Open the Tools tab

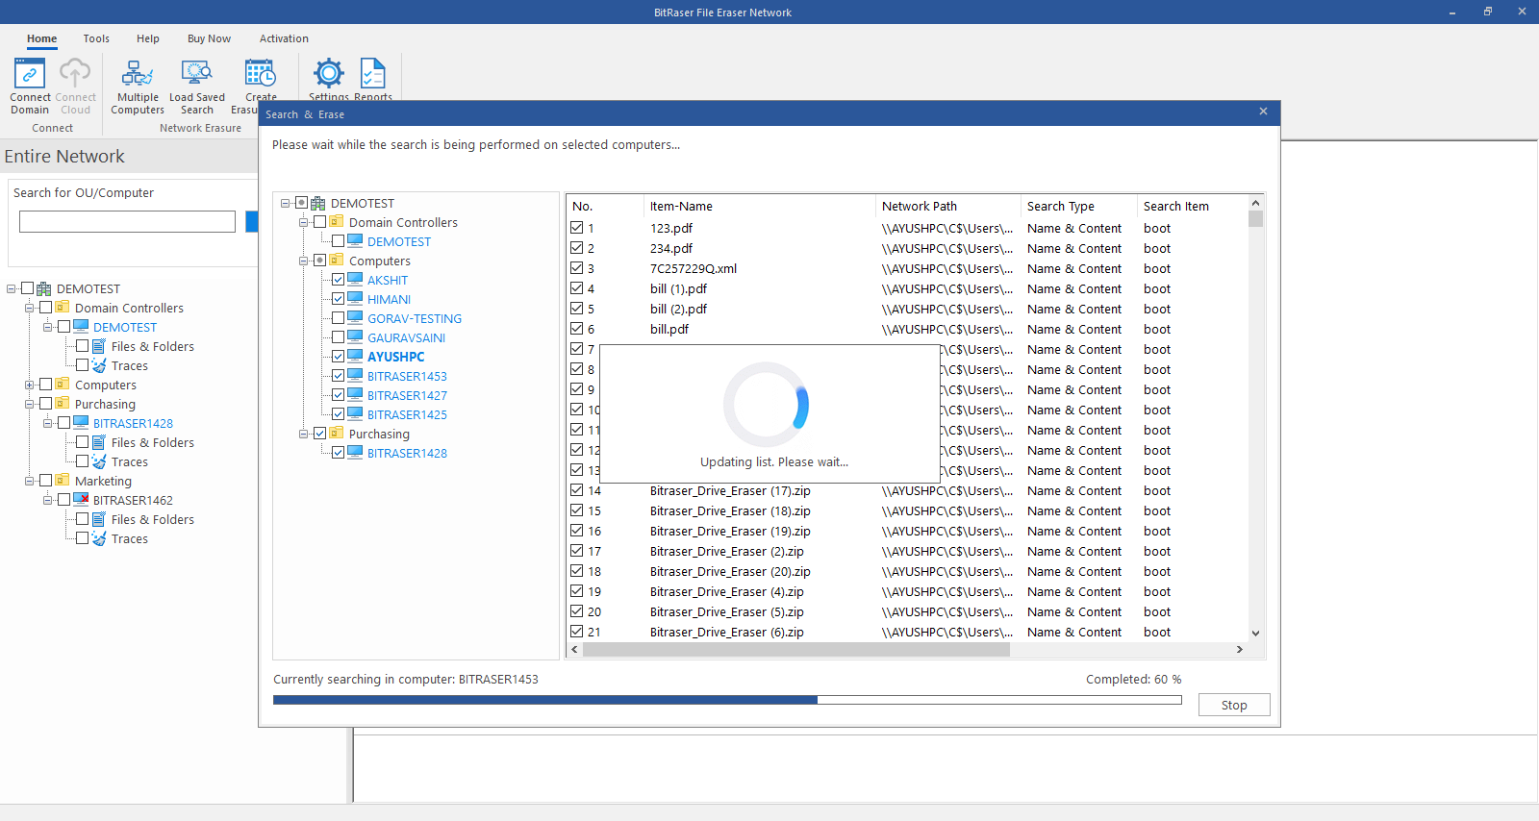point(96,38)
